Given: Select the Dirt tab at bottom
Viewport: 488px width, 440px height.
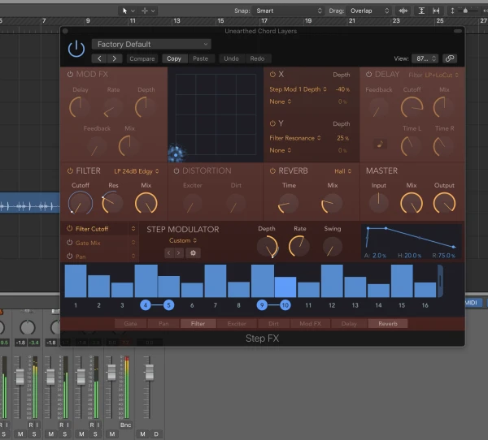Looking at the screenshot, I should tap(273, 324).
